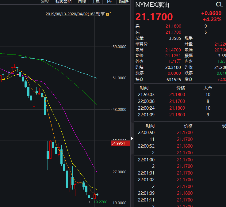Click the NYMEX原油 title
Screen dimensions: 226x207
coord(152,5)
